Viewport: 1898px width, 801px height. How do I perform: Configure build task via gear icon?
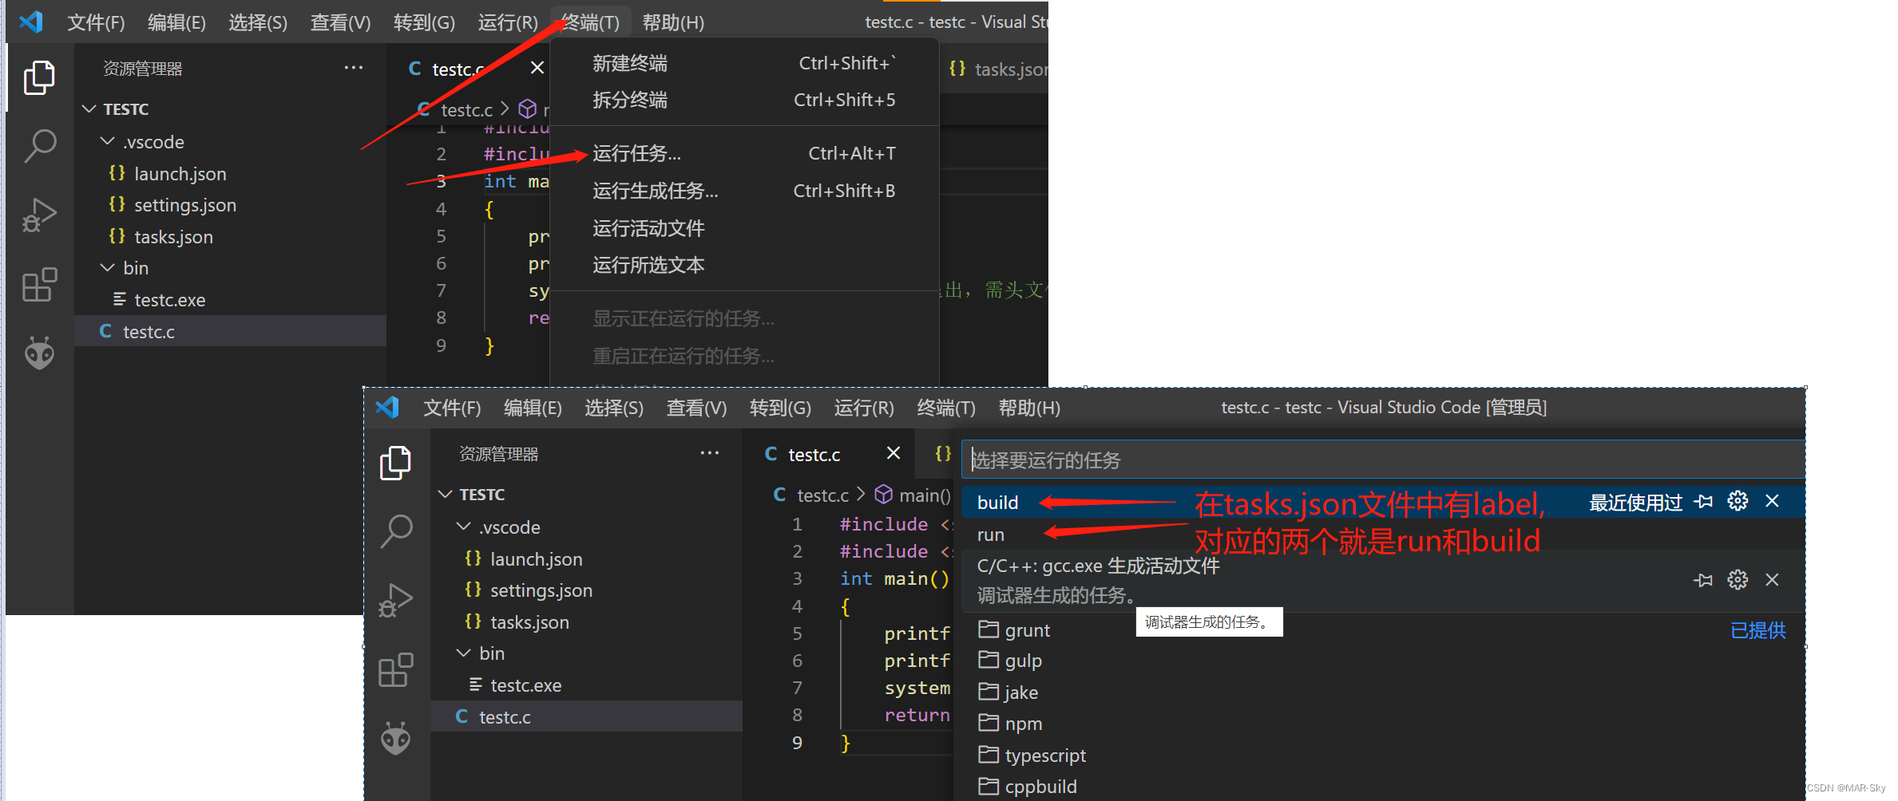click(x=1738, y=502)
